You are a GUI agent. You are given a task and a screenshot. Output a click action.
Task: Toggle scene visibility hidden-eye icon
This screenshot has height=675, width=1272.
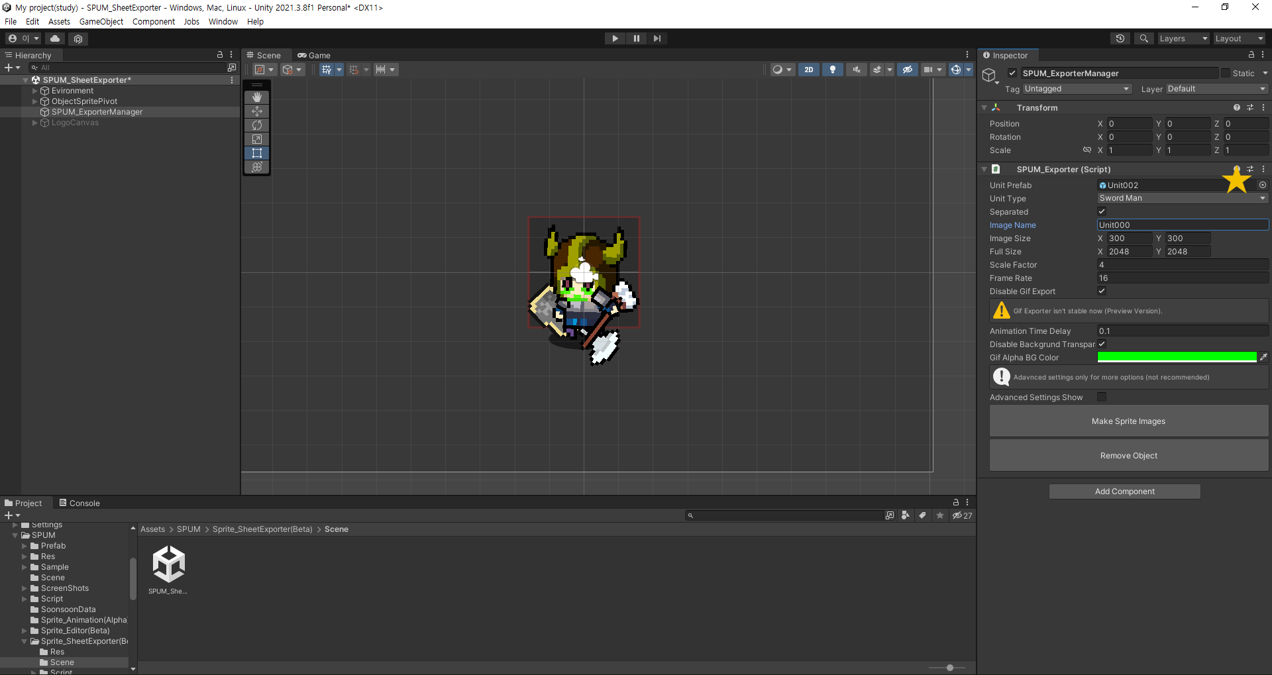tap(908, 70)
